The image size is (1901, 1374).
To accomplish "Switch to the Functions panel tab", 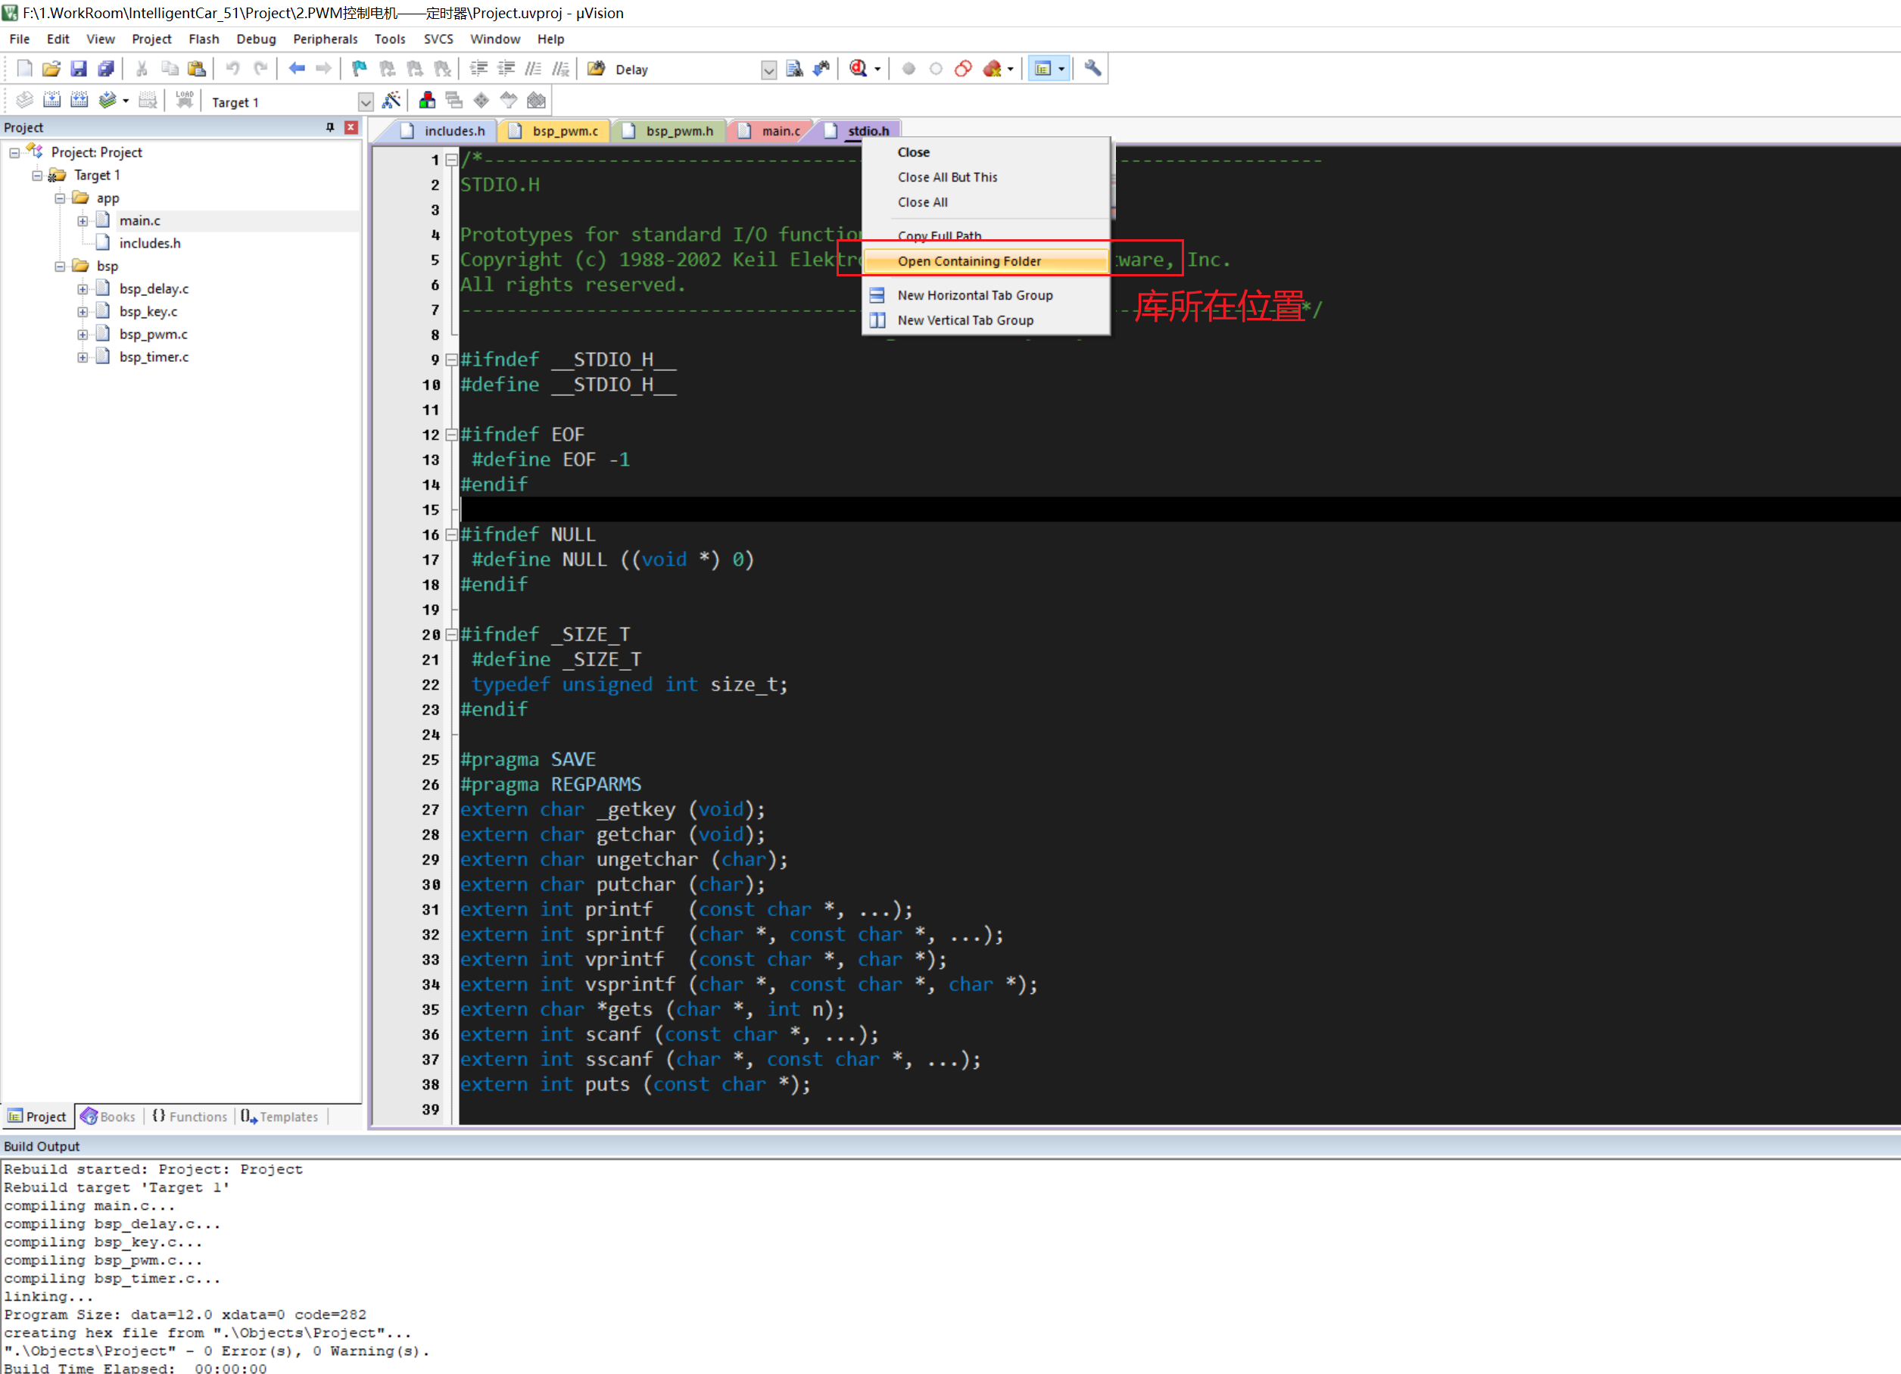I will click(x=190, y=1117).
